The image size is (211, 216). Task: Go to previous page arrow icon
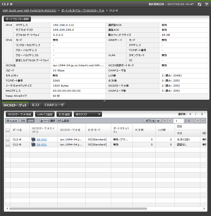(x=170, y=121)
